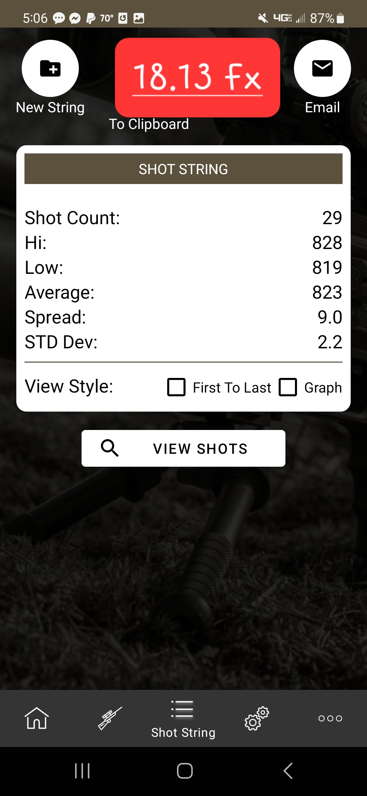Check the Graph view style box
The height and width of the screenshot is (796, 367).
tap(288, 387)
